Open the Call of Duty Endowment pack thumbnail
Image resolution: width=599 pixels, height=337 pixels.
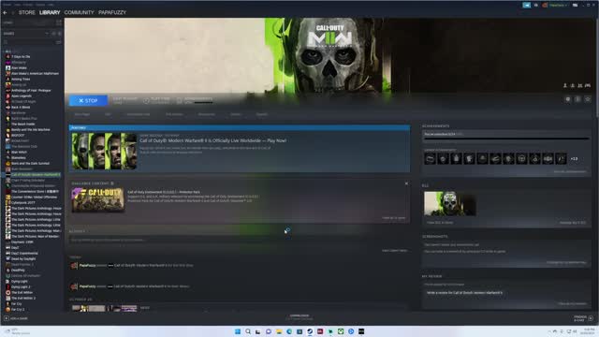pyautogui.click(x=98, y=199)
